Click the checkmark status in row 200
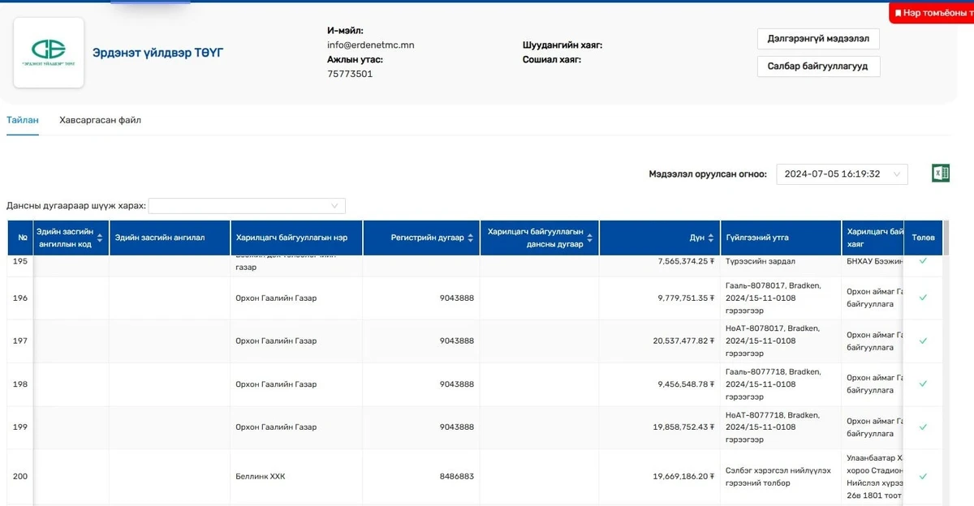This screenshot has height=506, width=974. pyautogui.click(x=923, y=476)
